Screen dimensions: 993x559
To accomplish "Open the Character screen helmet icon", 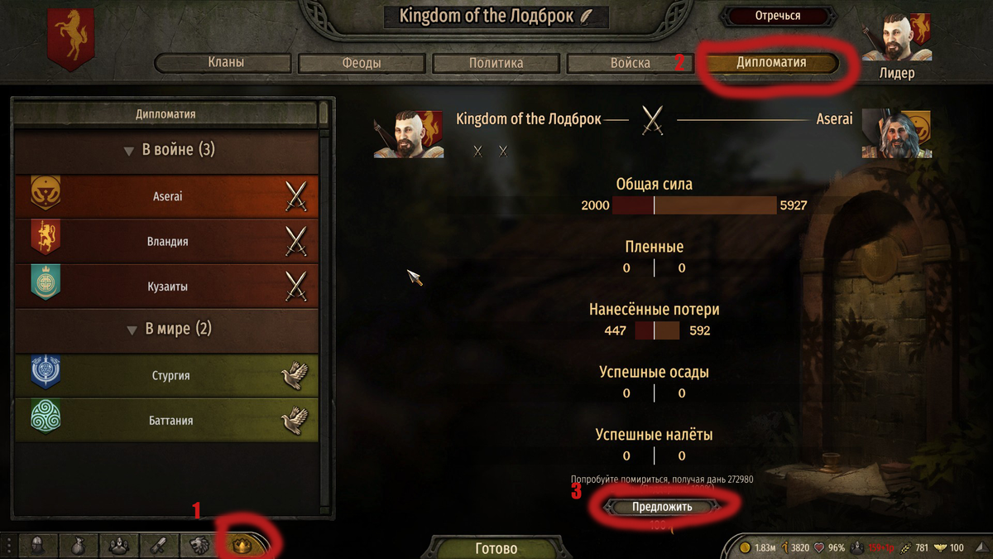I will [x=37, y=545].
